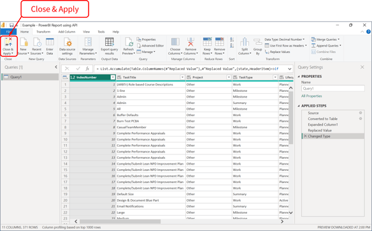Switch to the Home tab
Screen dimensions: 372x231
[24, 32]
